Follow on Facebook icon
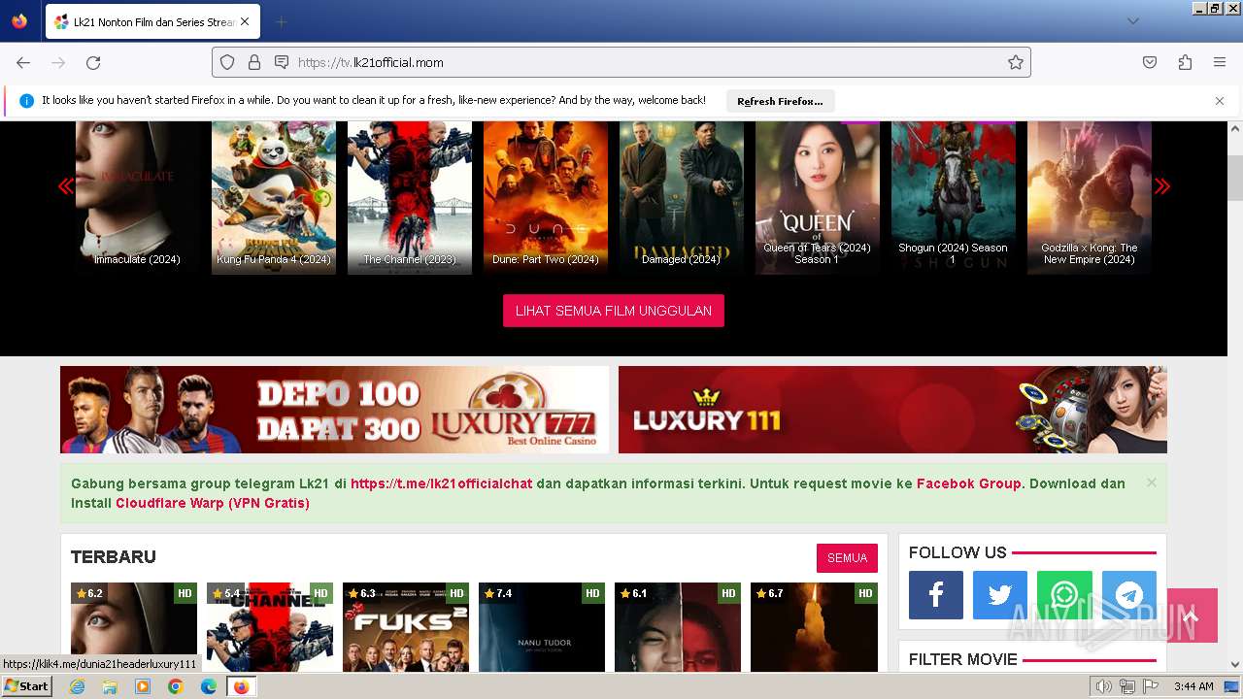This screenshot has height=699, width=1243. [x=936, y=595]
